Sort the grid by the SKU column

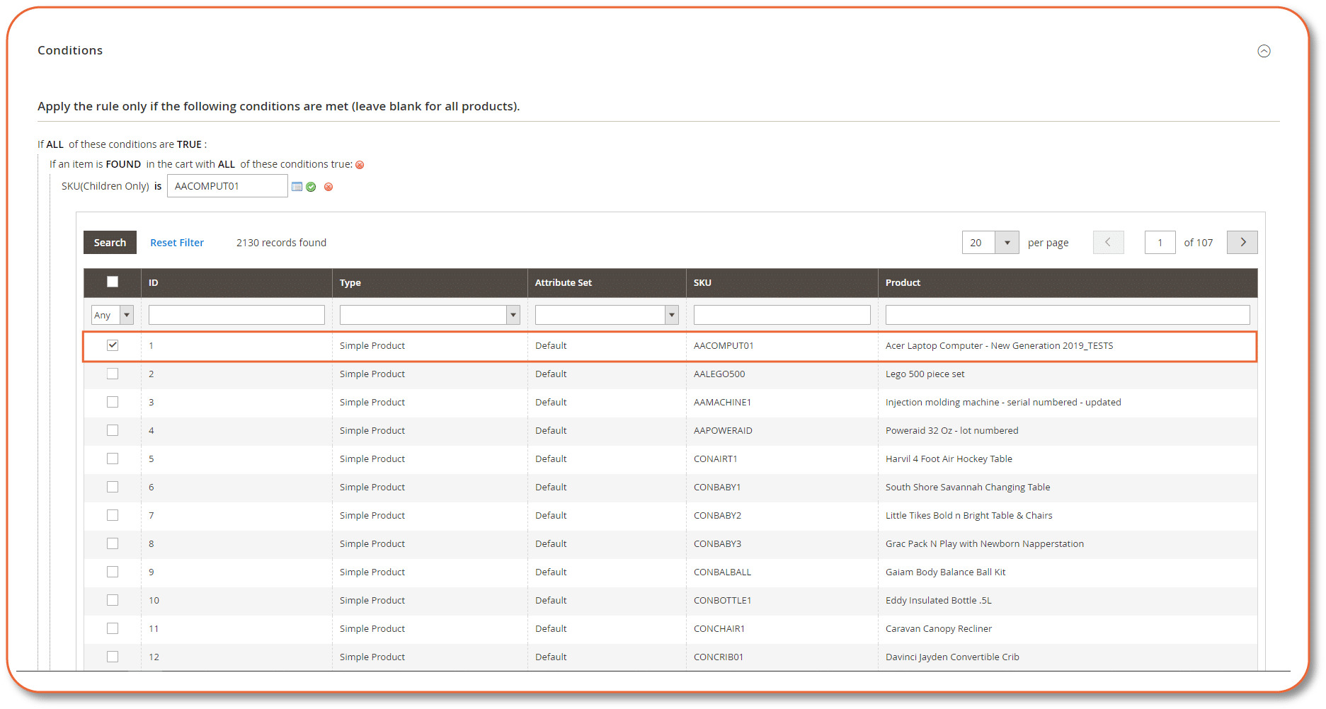[x=702, y=282]
